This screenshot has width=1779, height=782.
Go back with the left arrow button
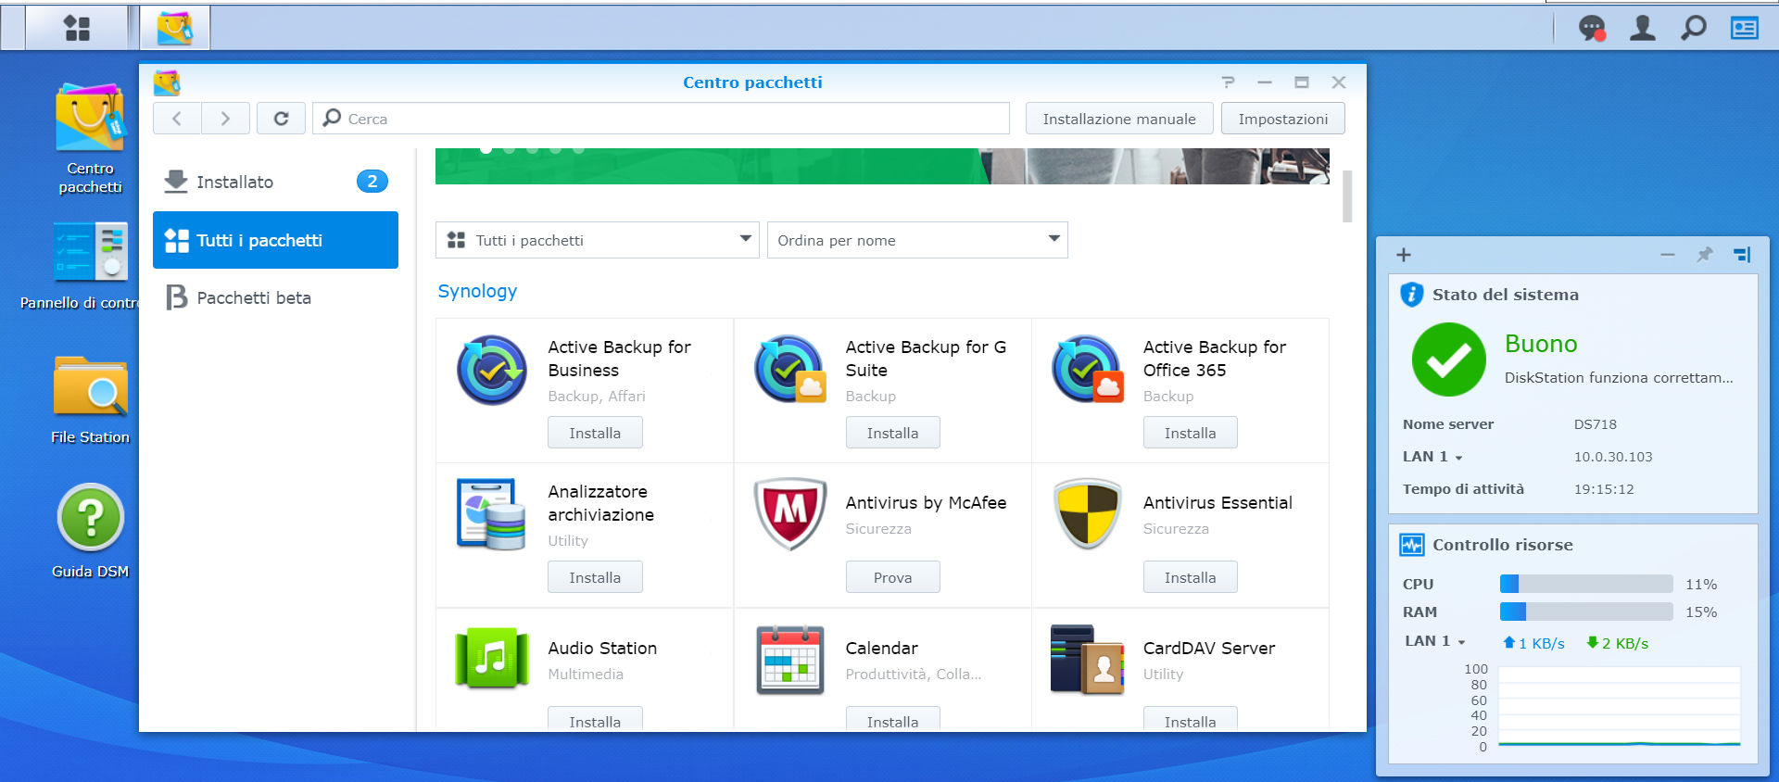point(177,119)
